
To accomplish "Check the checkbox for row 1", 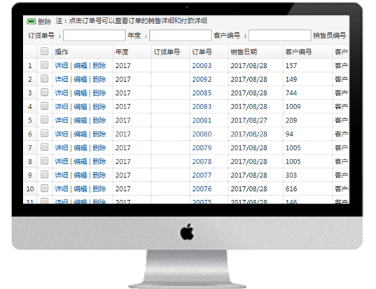I will 44,65.
